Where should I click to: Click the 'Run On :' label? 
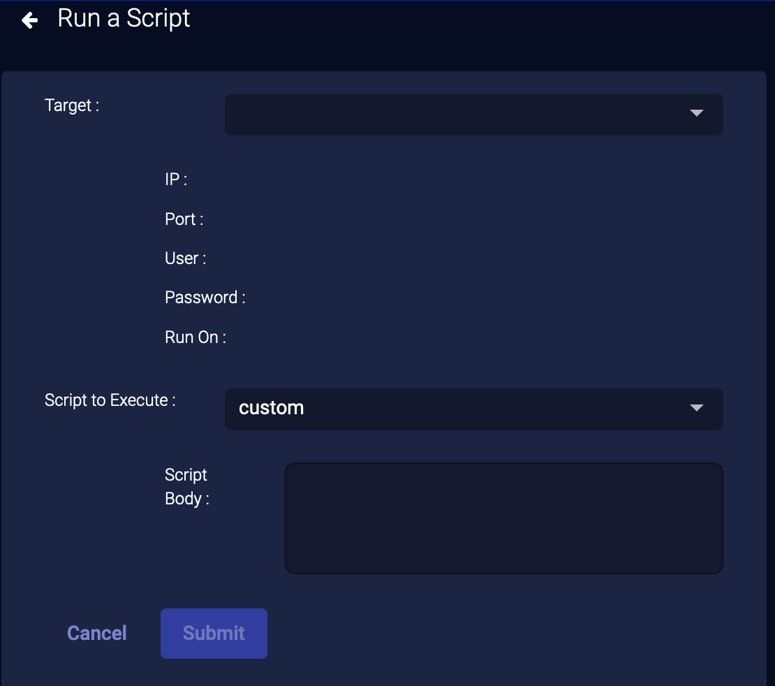195,337
